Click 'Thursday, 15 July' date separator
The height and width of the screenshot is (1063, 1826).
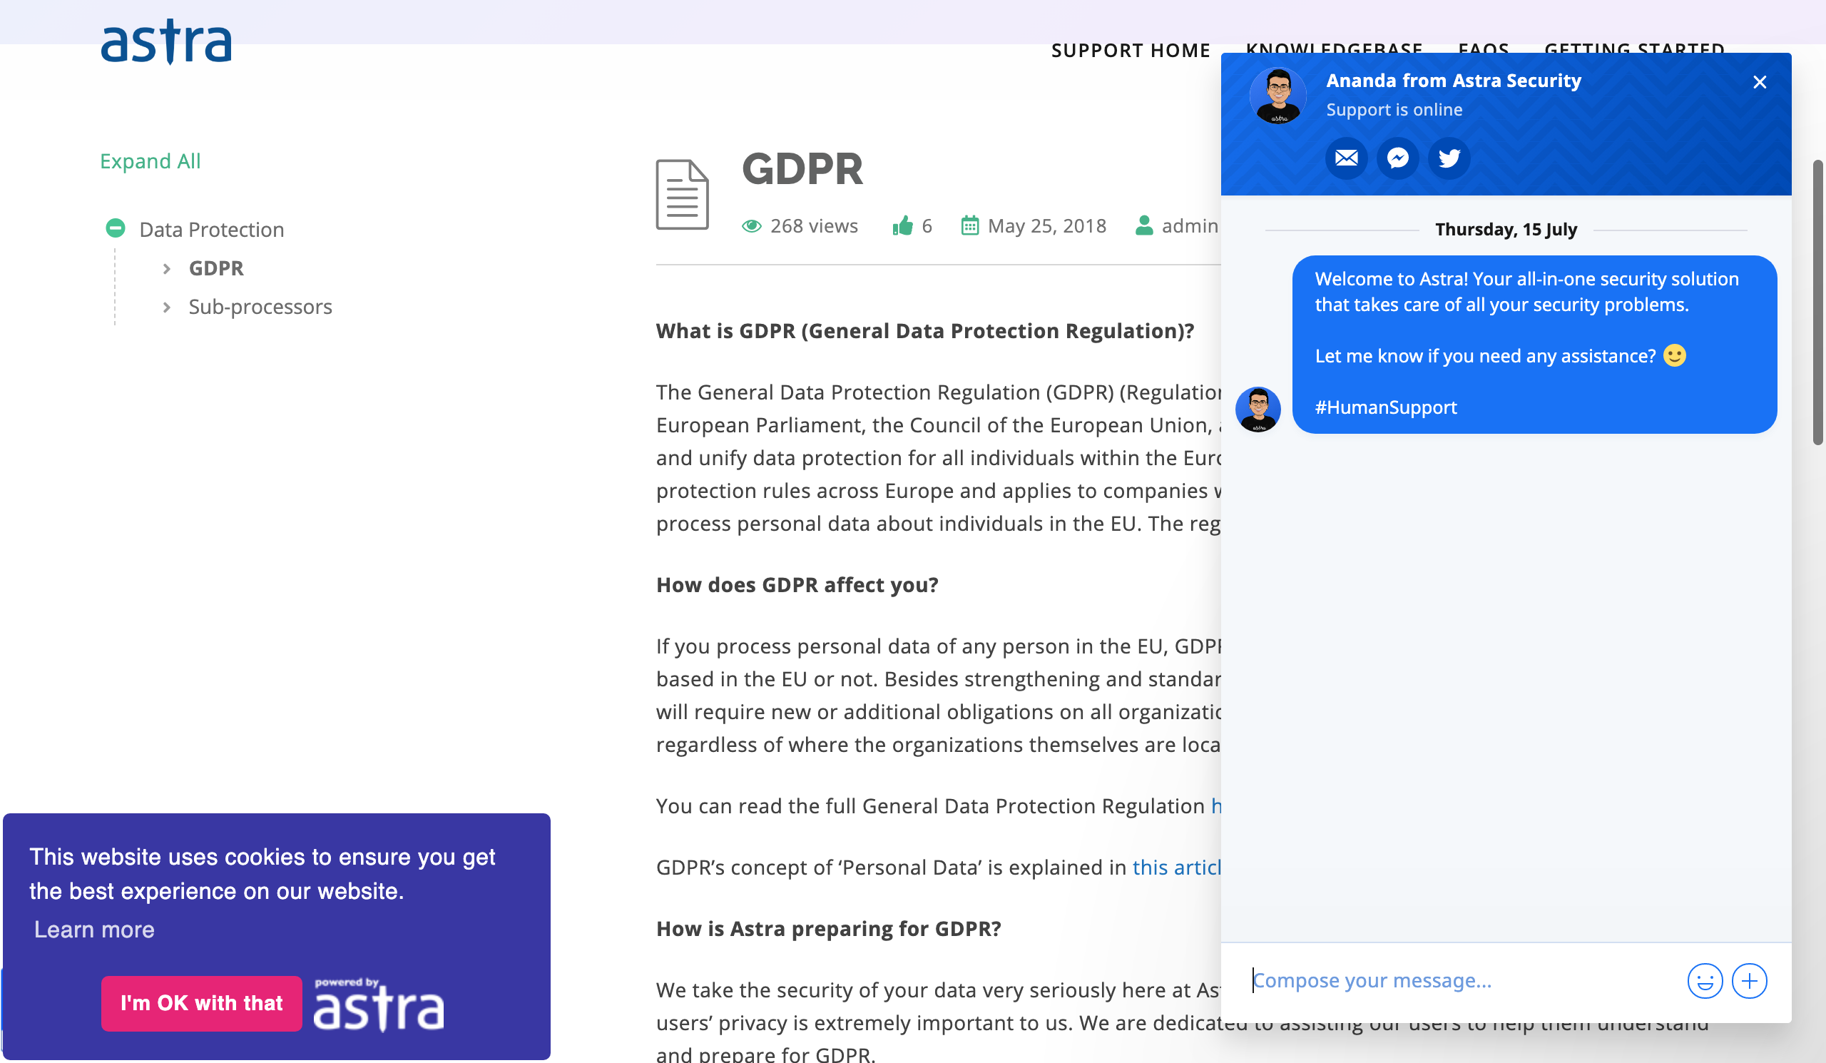[1506, 230]
